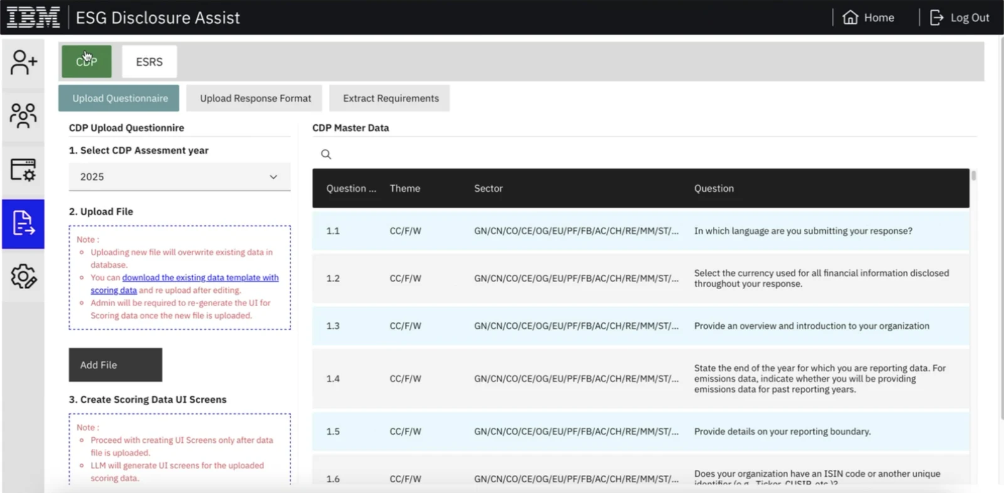1004x493 pixels.
Task: Click the CC/F/W theme cell in row 1.5
Action: 405,432
